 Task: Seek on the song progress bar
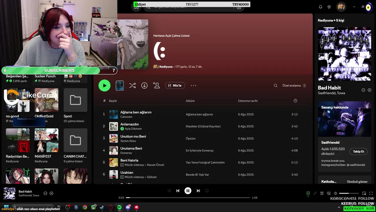point(188,198)
